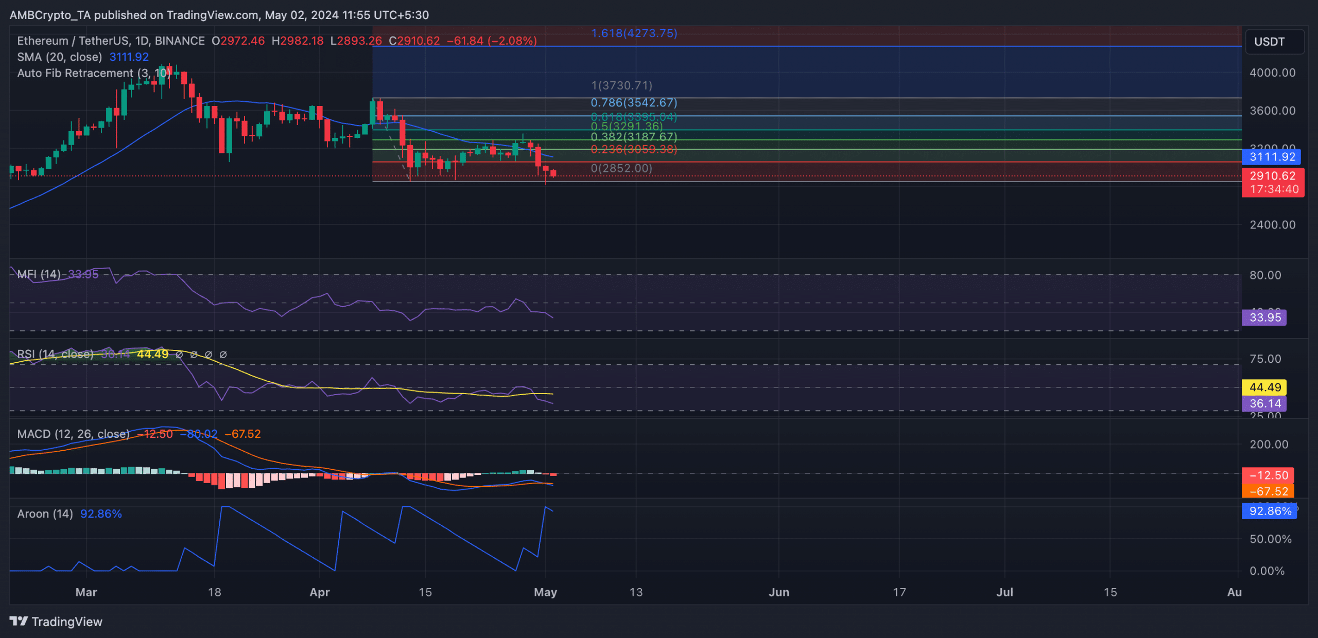
Task: Click the 1.618(4273.75) Fib level label
Action: point(634,33)
